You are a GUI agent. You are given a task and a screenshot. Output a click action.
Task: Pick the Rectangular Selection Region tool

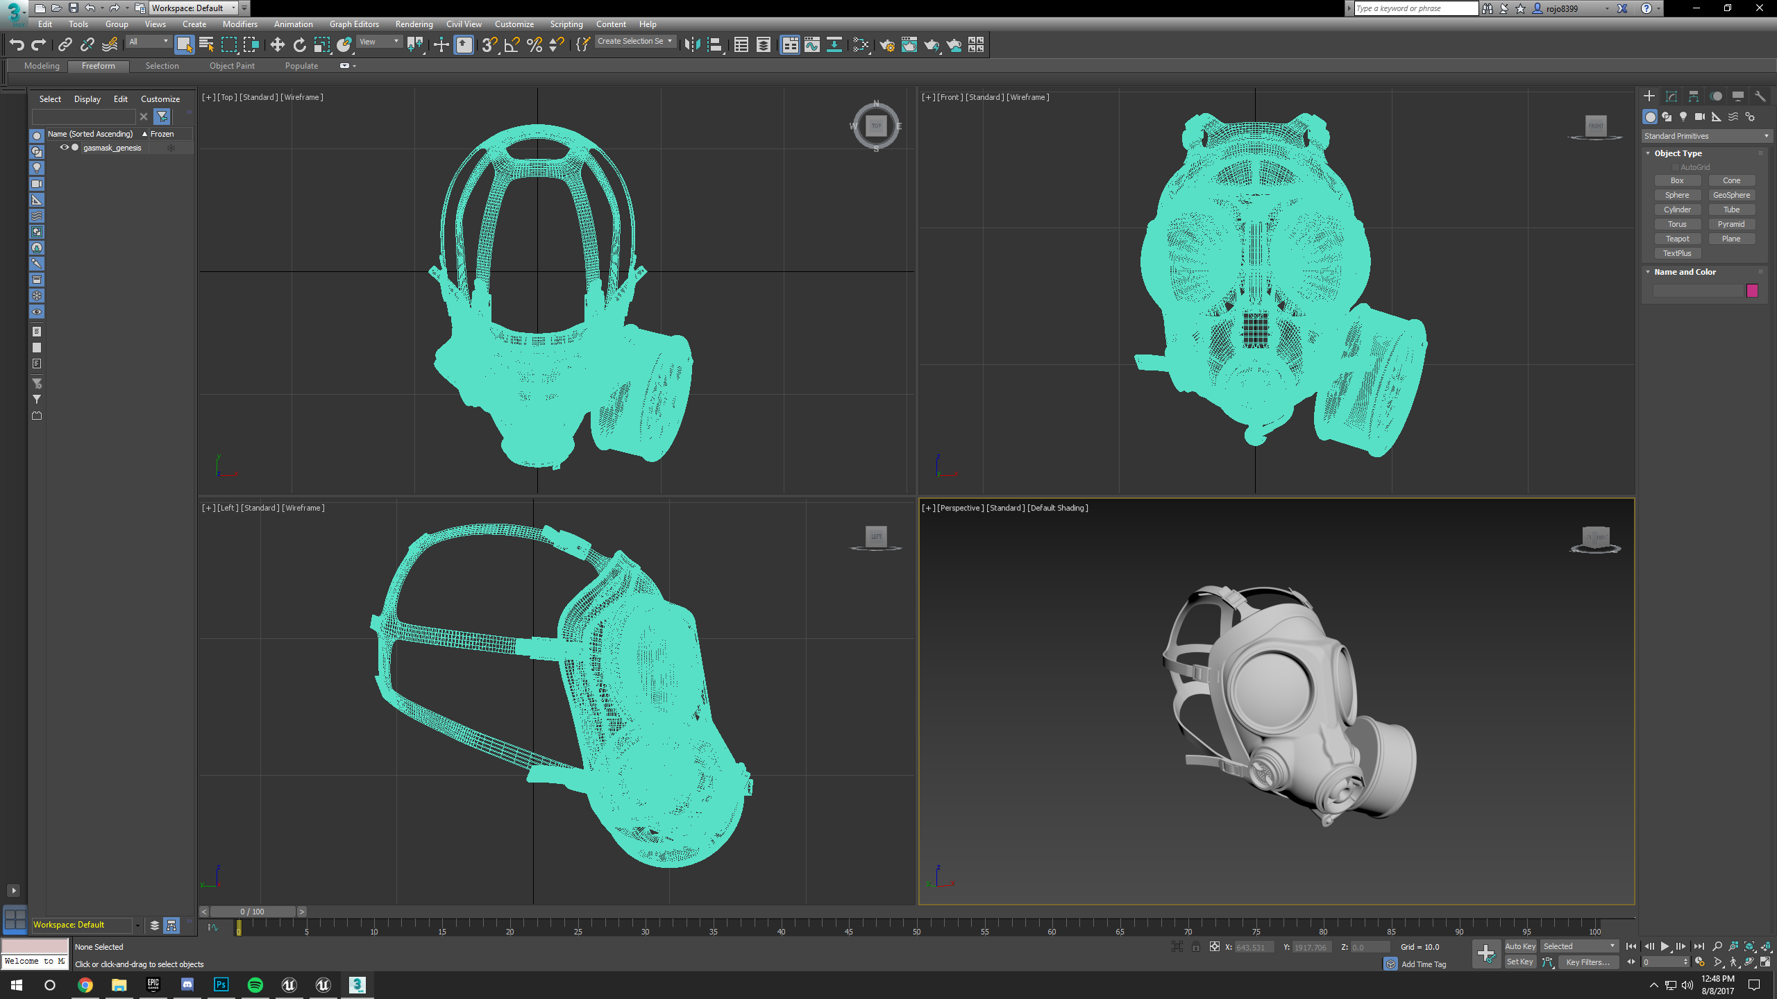(x=228, y=45)
